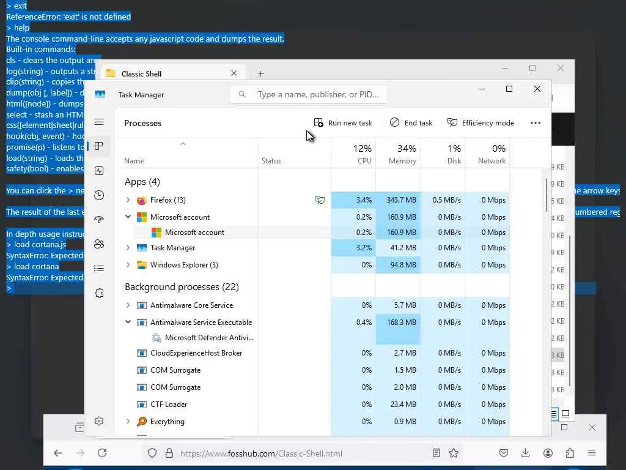
Task: Click the End task button
Action: coord(411,122)
